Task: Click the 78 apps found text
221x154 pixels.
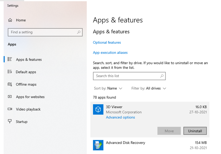Action: [x=104, y=97]
